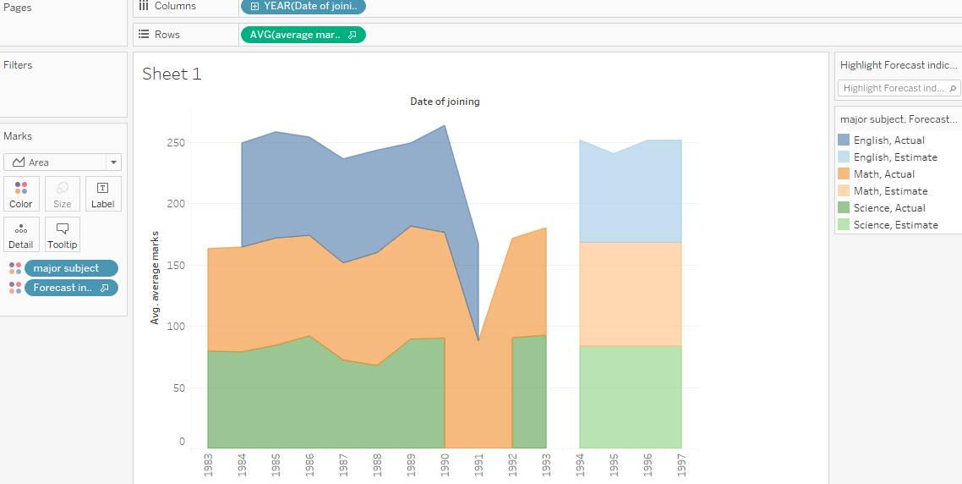
Task: Click the Size marks card
Action: click(63, 194)
